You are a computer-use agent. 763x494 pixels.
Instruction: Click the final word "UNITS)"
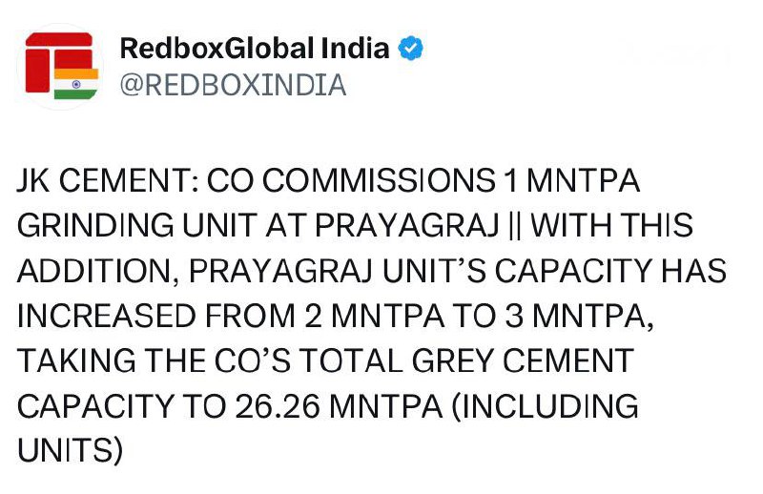[71, 449]
